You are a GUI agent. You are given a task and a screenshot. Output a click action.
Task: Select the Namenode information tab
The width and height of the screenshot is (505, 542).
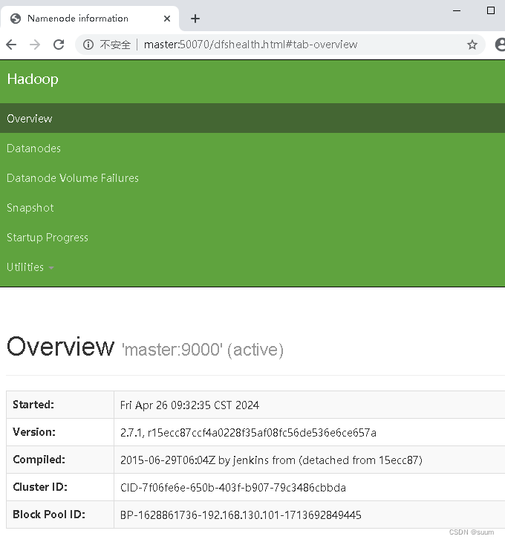click(90, 19)
